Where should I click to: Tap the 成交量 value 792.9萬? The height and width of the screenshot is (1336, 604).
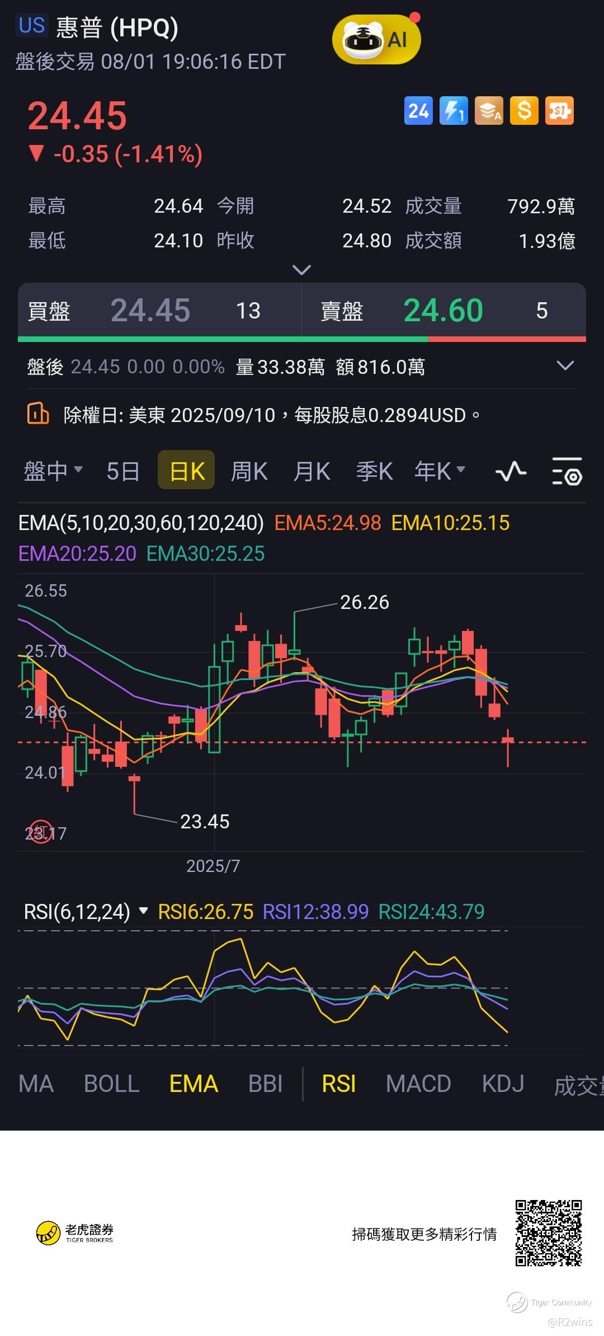click(x=541, y=206)
